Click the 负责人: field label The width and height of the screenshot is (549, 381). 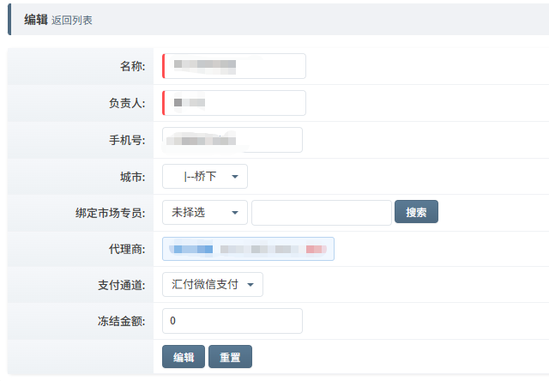(127, 104)
